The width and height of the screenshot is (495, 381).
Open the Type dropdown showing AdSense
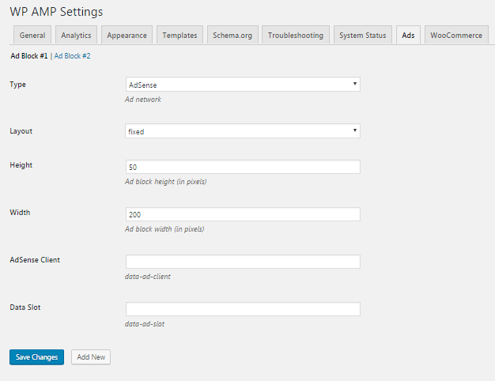[243, 85]
